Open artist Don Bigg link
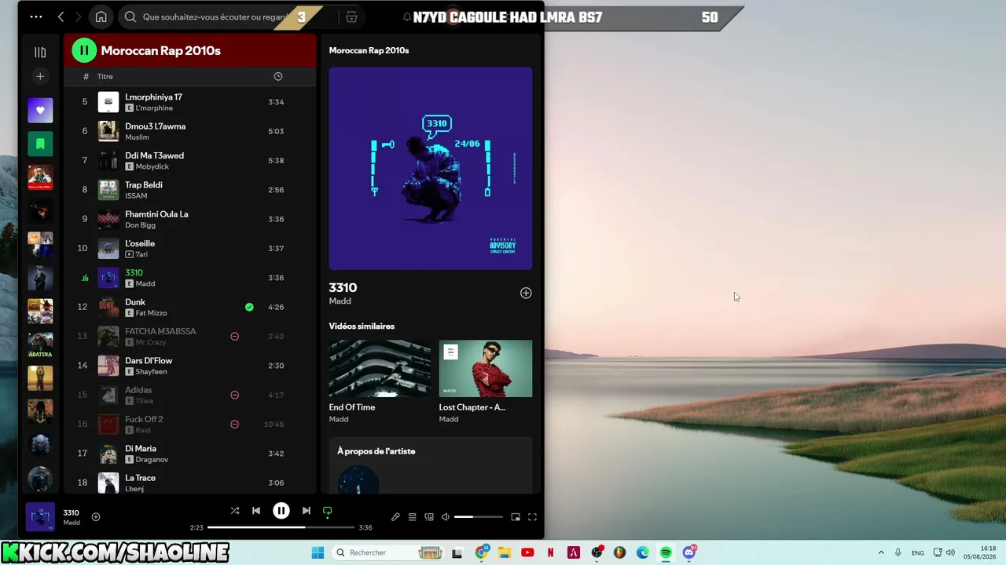The height and width of the screenshot is (565, 1006). click(141, 225)
